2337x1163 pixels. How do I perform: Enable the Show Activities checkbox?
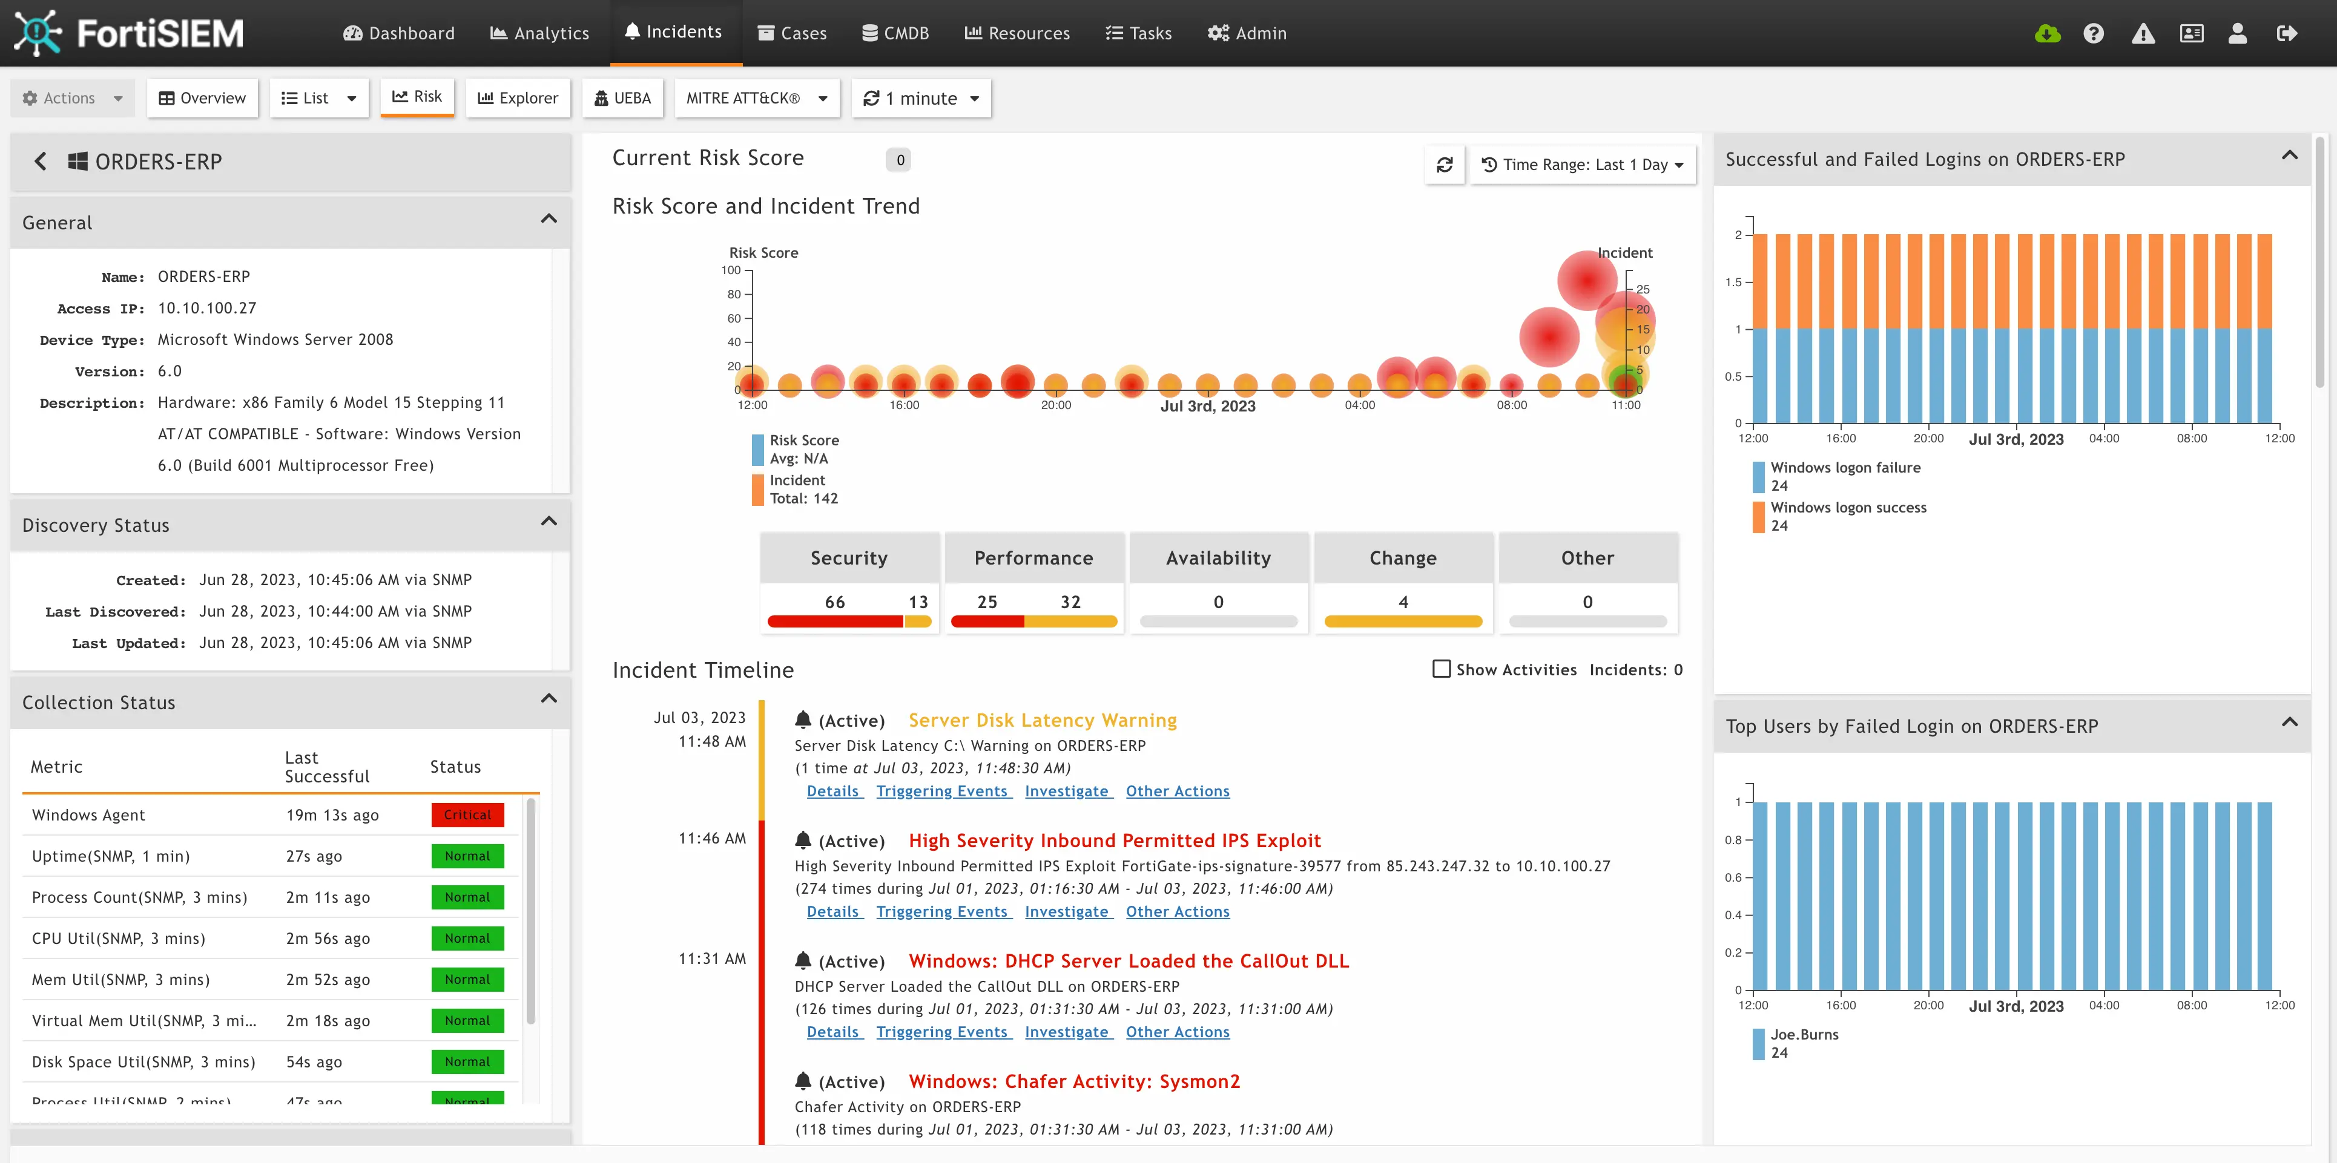pyautogui.click(x=1441, y=669)
